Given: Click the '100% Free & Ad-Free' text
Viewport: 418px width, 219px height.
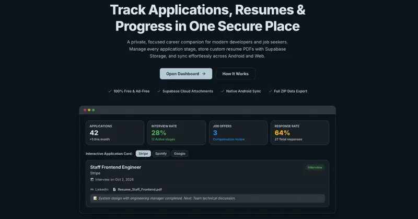Looking at the screenshot, I should point(132,91).
